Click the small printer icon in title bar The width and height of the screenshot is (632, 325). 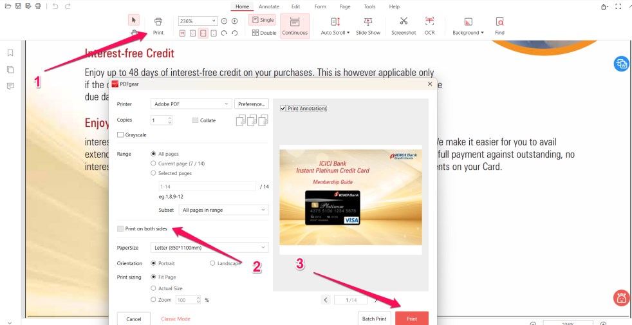pos(38,6)
